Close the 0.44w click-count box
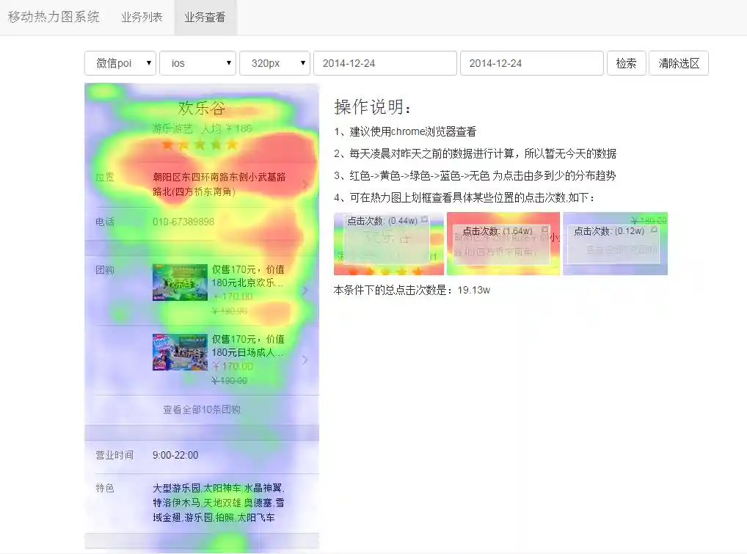This screenshot has height=554, width=747. (424, 219)
